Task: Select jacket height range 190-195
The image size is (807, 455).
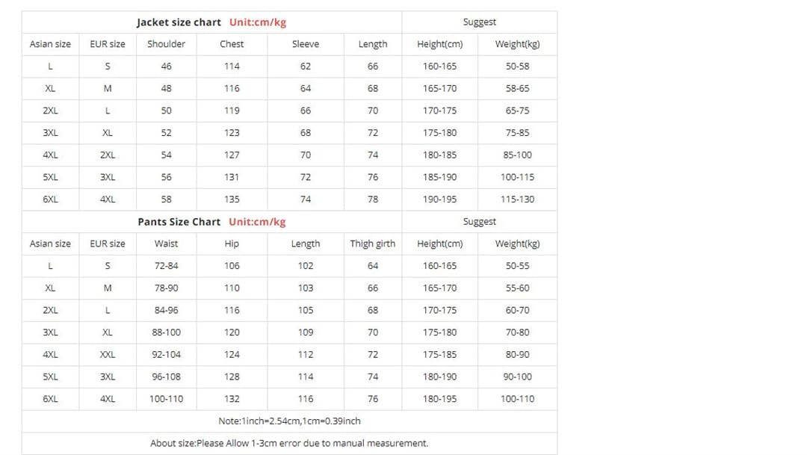Action: point(439,199)
